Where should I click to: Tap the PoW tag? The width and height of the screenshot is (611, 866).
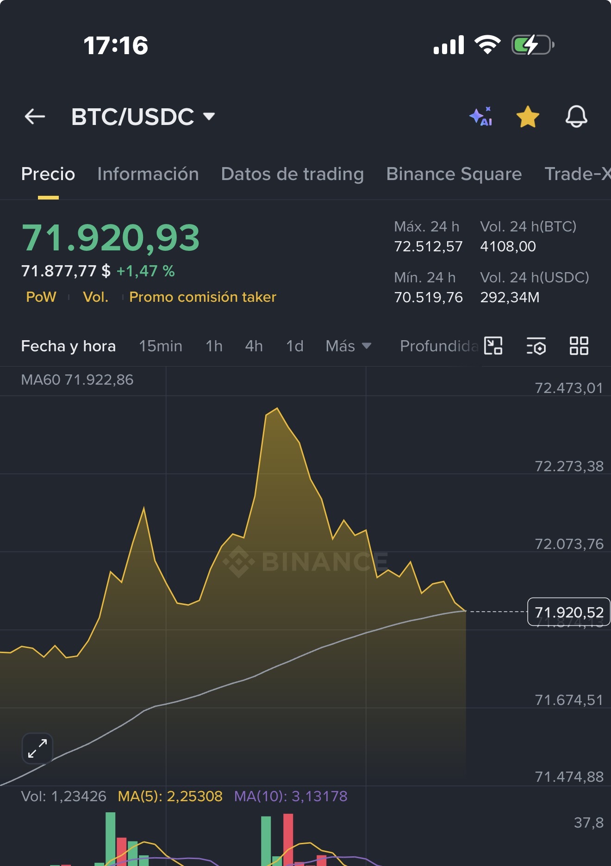coord(41,297)
